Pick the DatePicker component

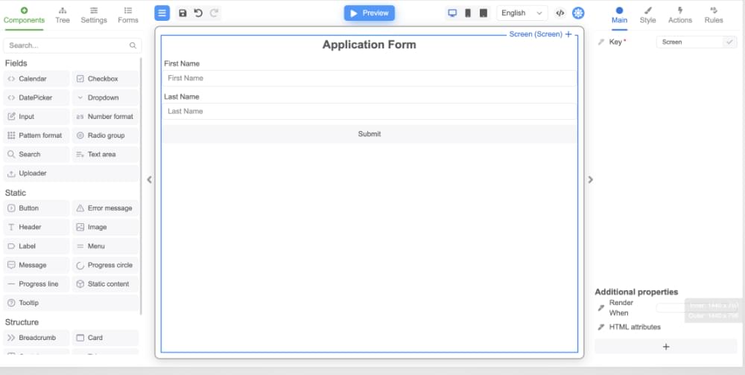36,97
